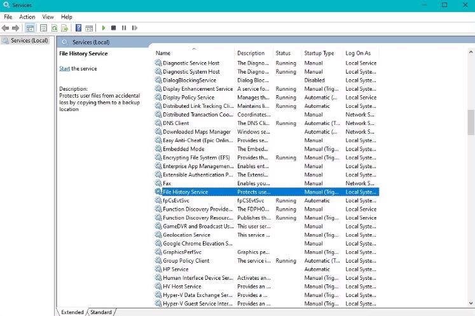This screenshot has height=316, width=475.
Task: Select the Diagnostic System Host service name
Action: click(x=191, y=72)
